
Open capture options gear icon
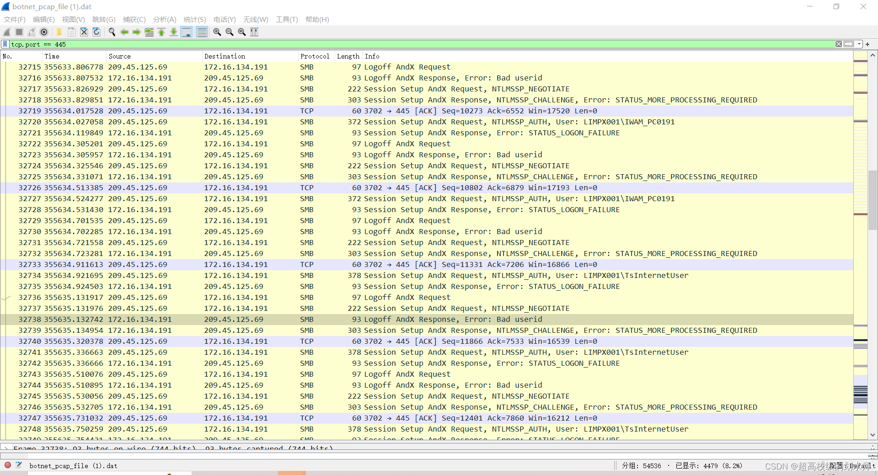[44, 32]
